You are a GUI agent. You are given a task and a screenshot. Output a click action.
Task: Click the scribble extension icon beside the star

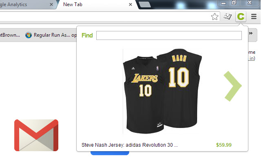click(x=228, y=16)
